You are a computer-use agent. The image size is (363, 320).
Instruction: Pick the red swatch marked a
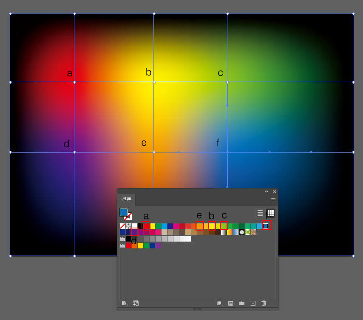pyautogui.click(x=146, y=226)
